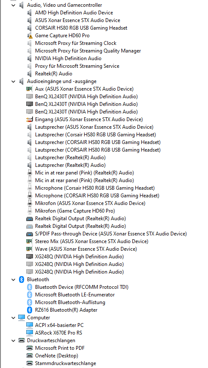
Task: Select ACPI x64-basierter PC entry
Action: pos(59,325)
